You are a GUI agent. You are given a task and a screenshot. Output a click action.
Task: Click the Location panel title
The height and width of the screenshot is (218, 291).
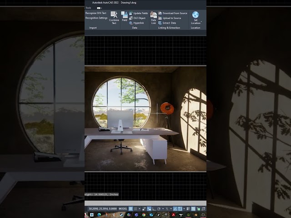196,28
